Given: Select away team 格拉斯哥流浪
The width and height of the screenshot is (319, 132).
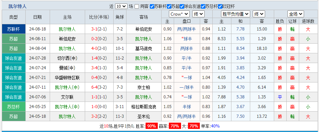Looking at the screenshot, I should [x=144, y=107].
